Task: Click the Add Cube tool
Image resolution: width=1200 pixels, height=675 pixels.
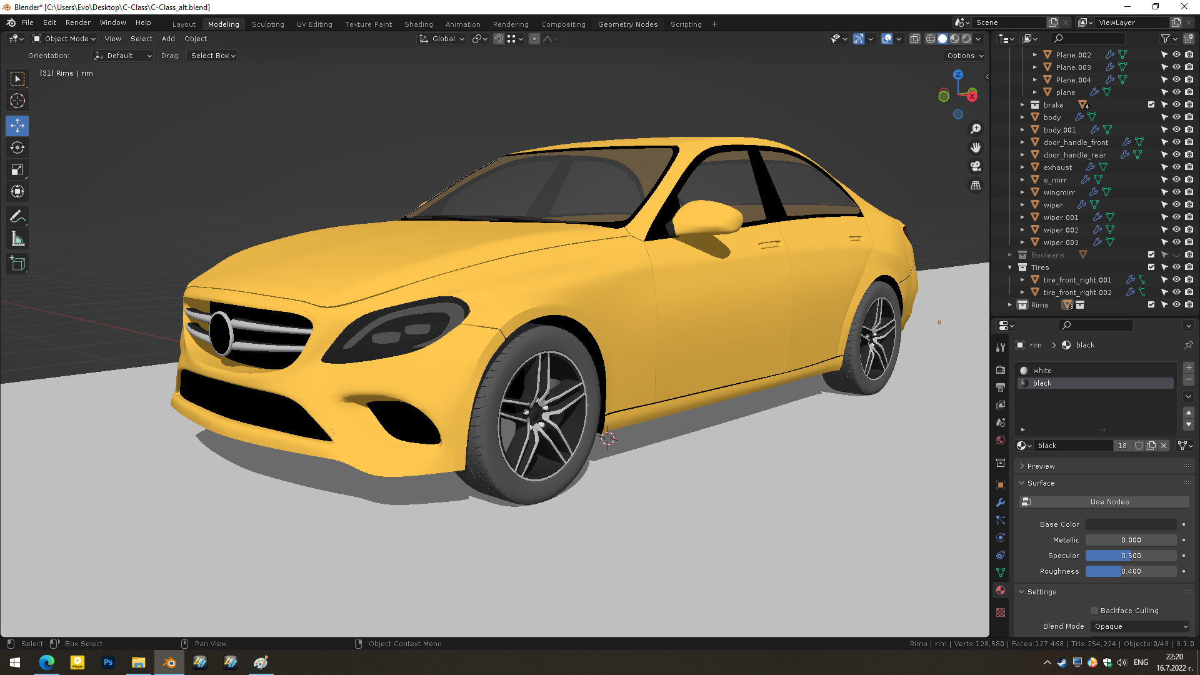Action: [17, 264]
